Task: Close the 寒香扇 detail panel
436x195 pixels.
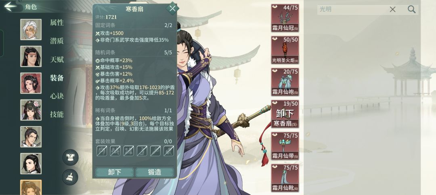Action: pos(172,8)
